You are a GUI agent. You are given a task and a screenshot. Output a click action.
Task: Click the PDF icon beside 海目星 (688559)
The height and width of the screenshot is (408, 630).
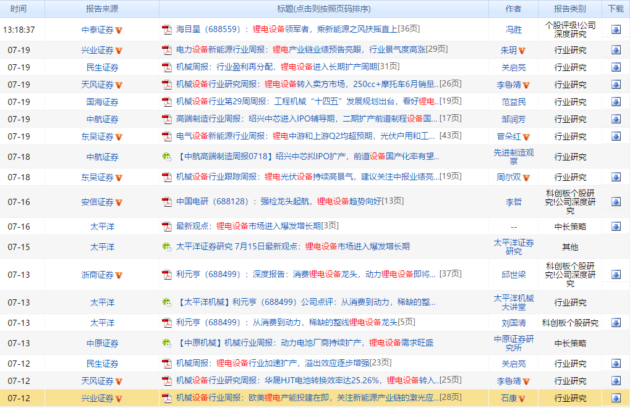pos(167,30)
